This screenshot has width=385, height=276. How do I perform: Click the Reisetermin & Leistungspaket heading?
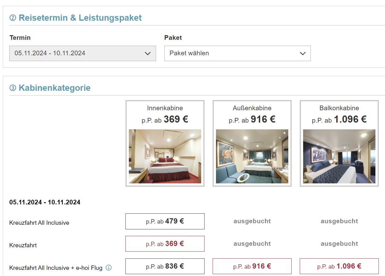tap(80, 18)
